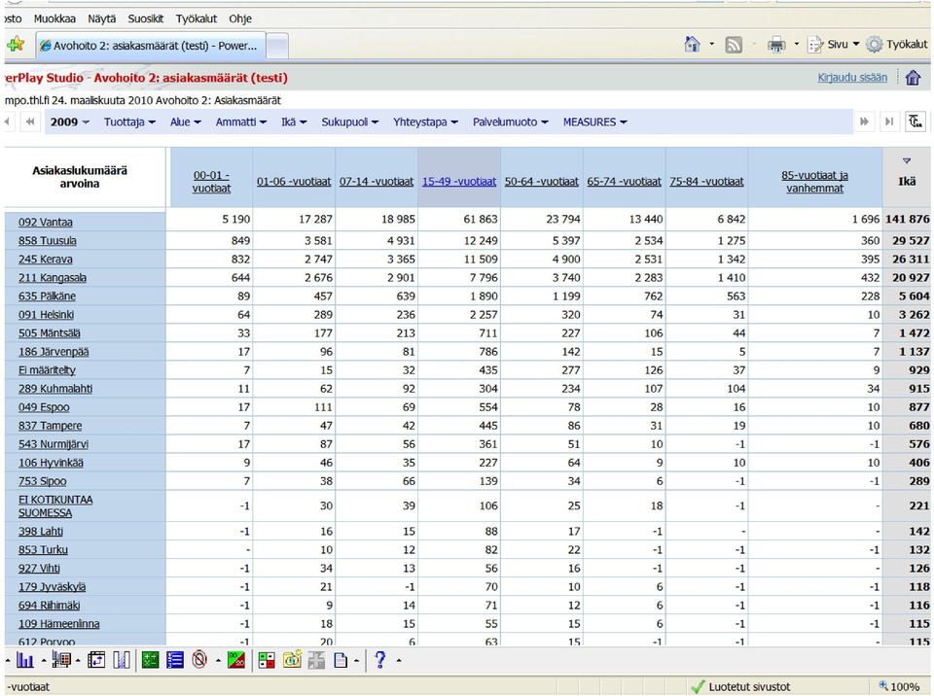Click the EI KOTIKUNTAA SUOMESSA row link
The image size is (934, 696).
coord(55,506)
